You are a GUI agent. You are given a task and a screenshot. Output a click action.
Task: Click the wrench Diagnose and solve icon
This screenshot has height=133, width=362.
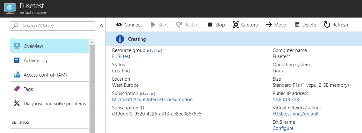point(17,103)
